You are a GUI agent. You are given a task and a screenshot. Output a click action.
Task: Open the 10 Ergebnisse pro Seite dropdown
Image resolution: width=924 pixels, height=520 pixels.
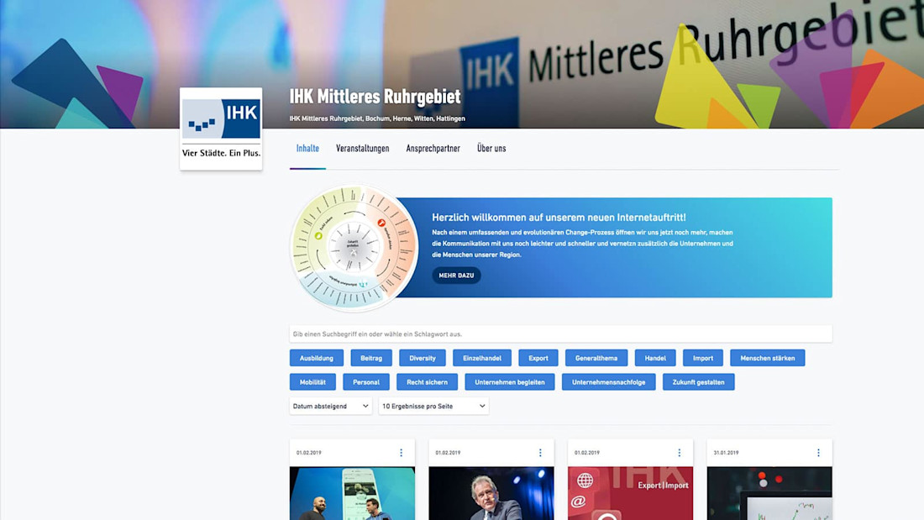[x=433, y=407]
